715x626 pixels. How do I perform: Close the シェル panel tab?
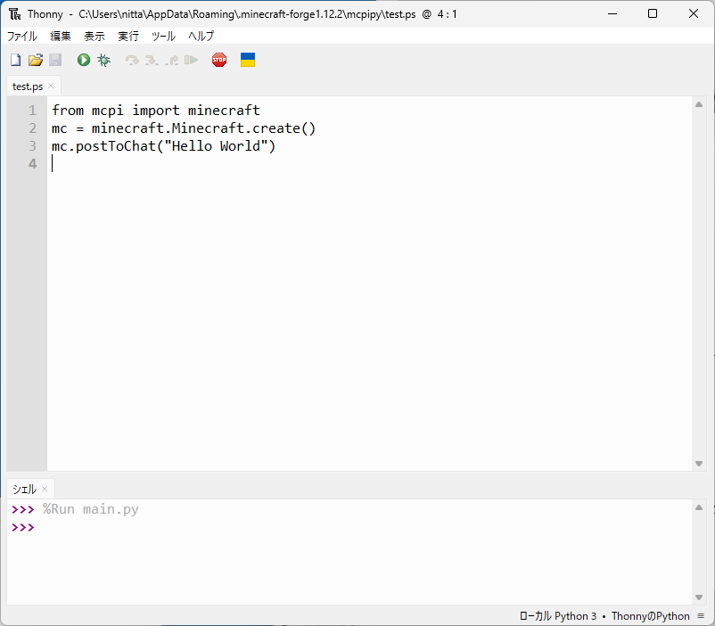tap(45, 489)
